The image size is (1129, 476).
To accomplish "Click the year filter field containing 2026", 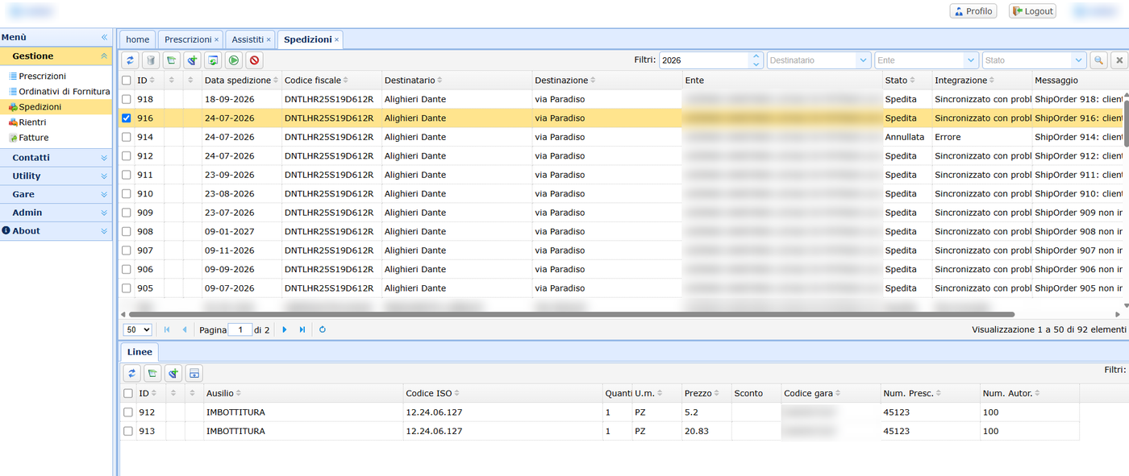I will pyautogui.click(x=704, y=60).
